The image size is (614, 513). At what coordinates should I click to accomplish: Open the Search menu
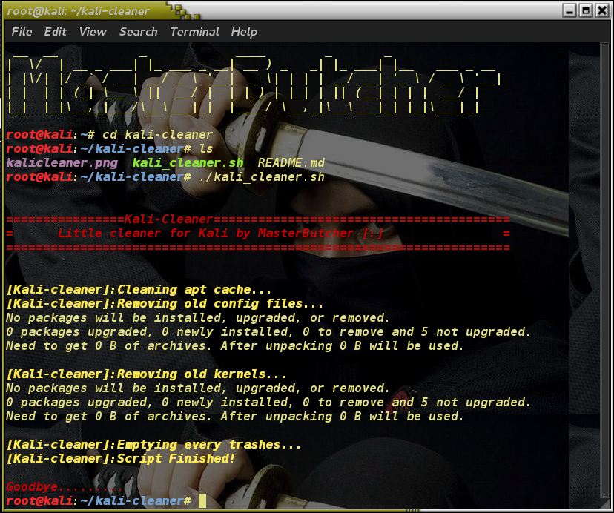click(x=138, y=32)
